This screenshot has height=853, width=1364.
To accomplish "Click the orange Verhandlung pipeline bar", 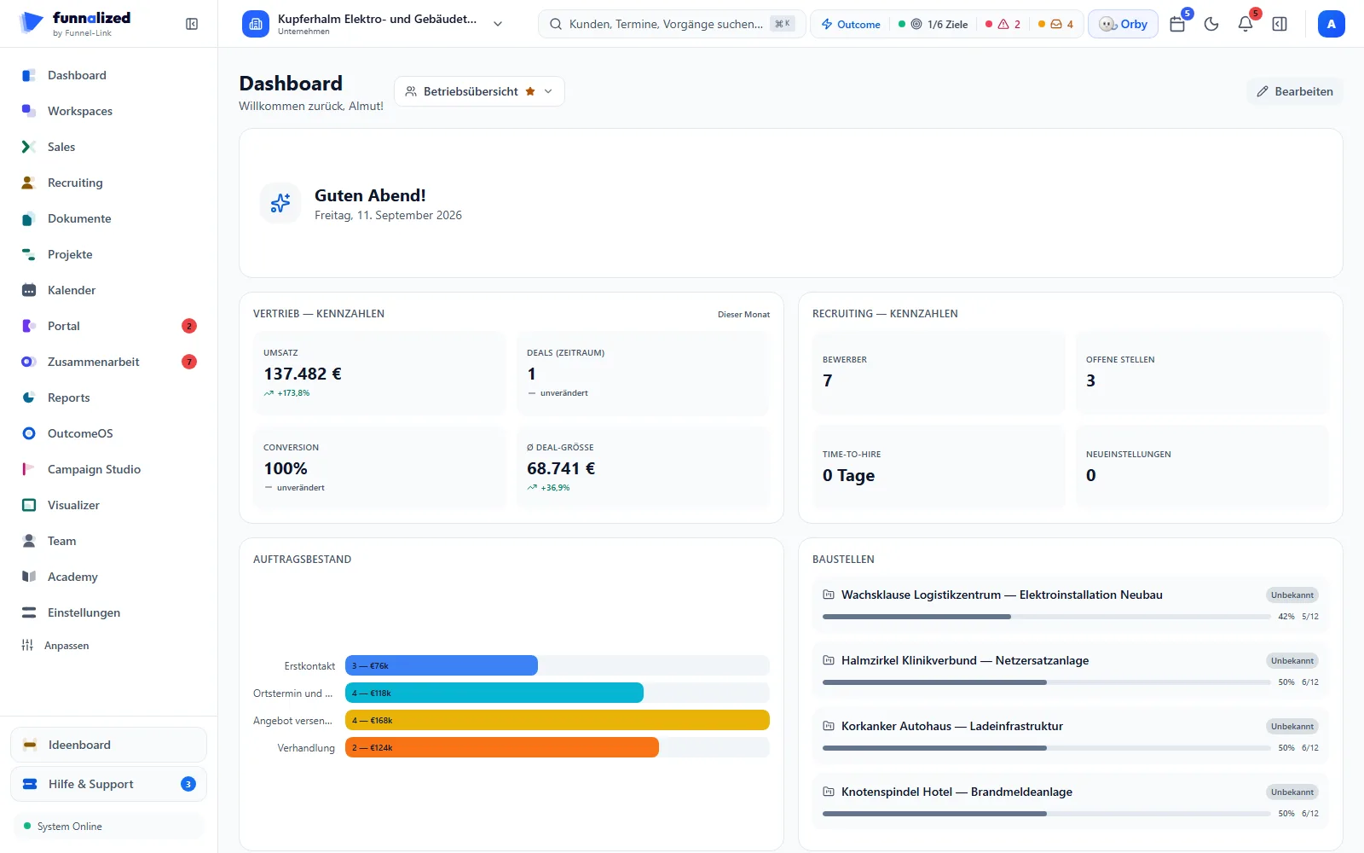I will (x=502, y=747).
